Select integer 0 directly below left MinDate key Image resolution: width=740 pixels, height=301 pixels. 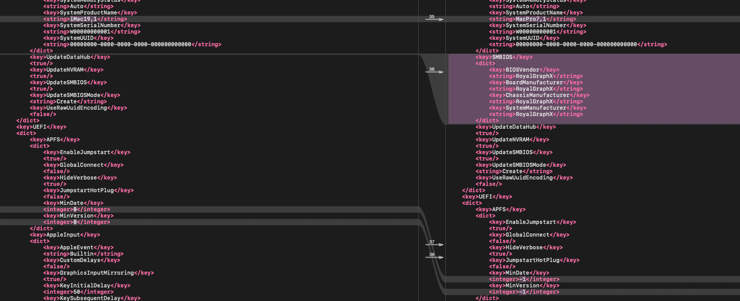[77, 209]
